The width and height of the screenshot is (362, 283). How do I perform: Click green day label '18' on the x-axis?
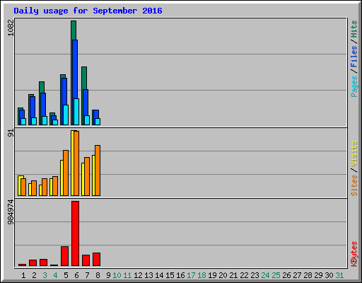[202, 275]
